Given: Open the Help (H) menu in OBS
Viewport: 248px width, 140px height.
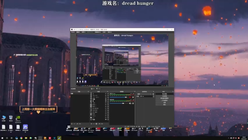Looking at the screenshot, I should click(110, 32).
